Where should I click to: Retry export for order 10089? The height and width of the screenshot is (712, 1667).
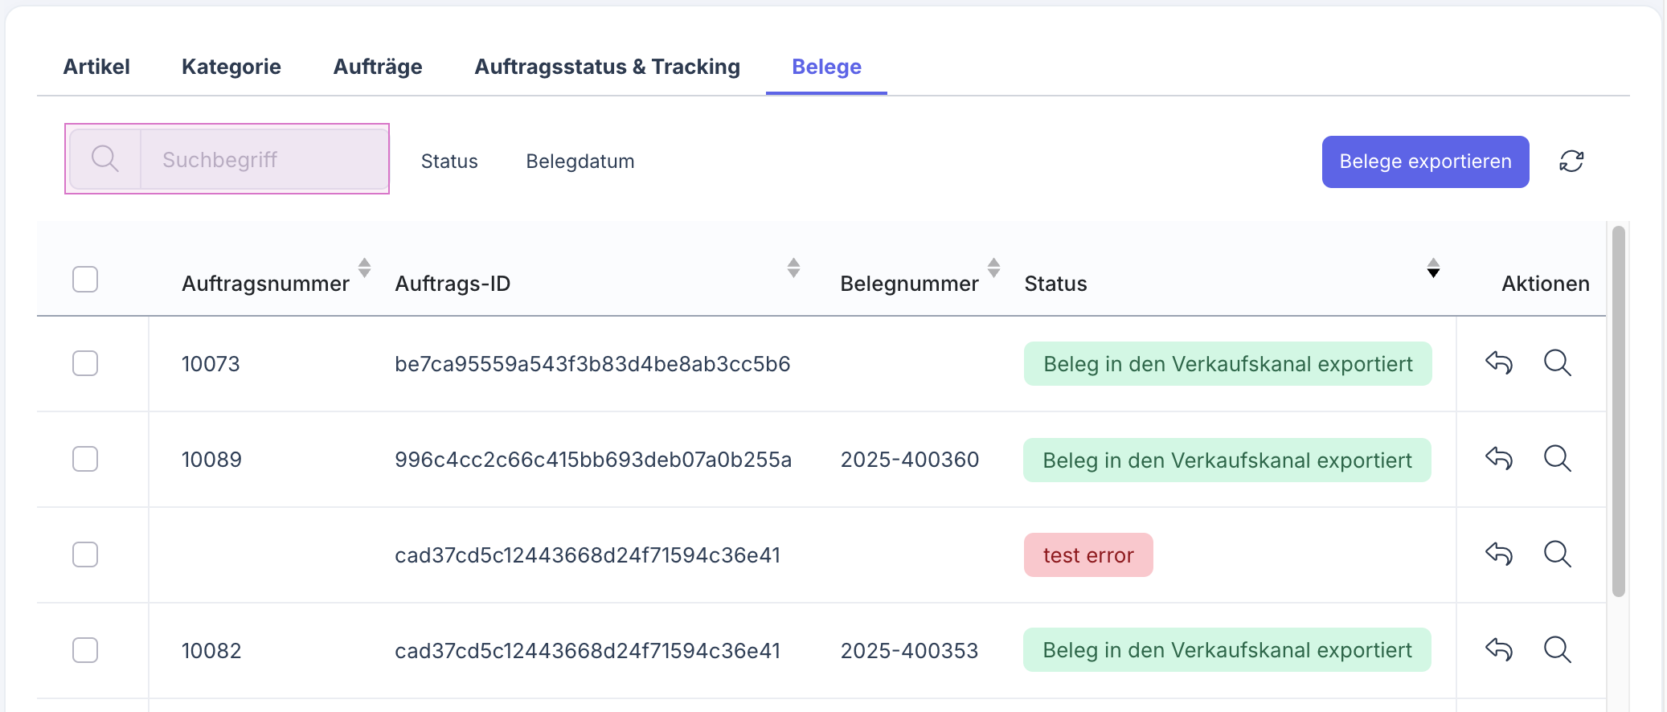(x=1501, y=459)
